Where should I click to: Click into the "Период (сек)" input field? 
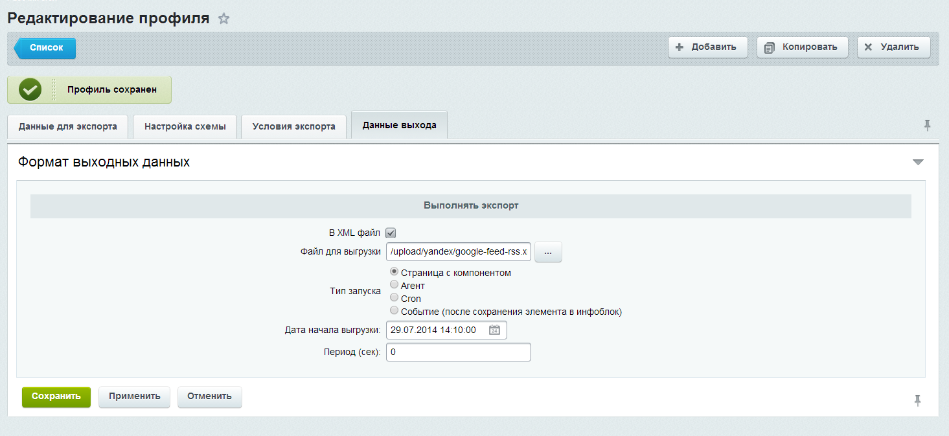click(x=458, y=352)
